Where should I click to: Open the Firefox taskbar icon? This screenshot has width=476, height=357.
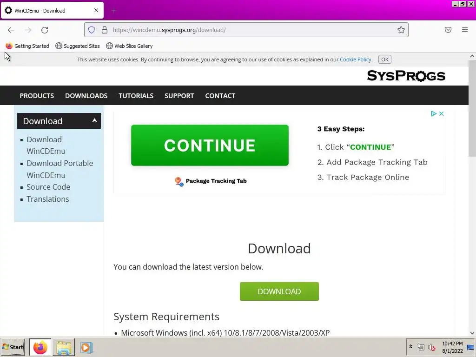[40, 347]
